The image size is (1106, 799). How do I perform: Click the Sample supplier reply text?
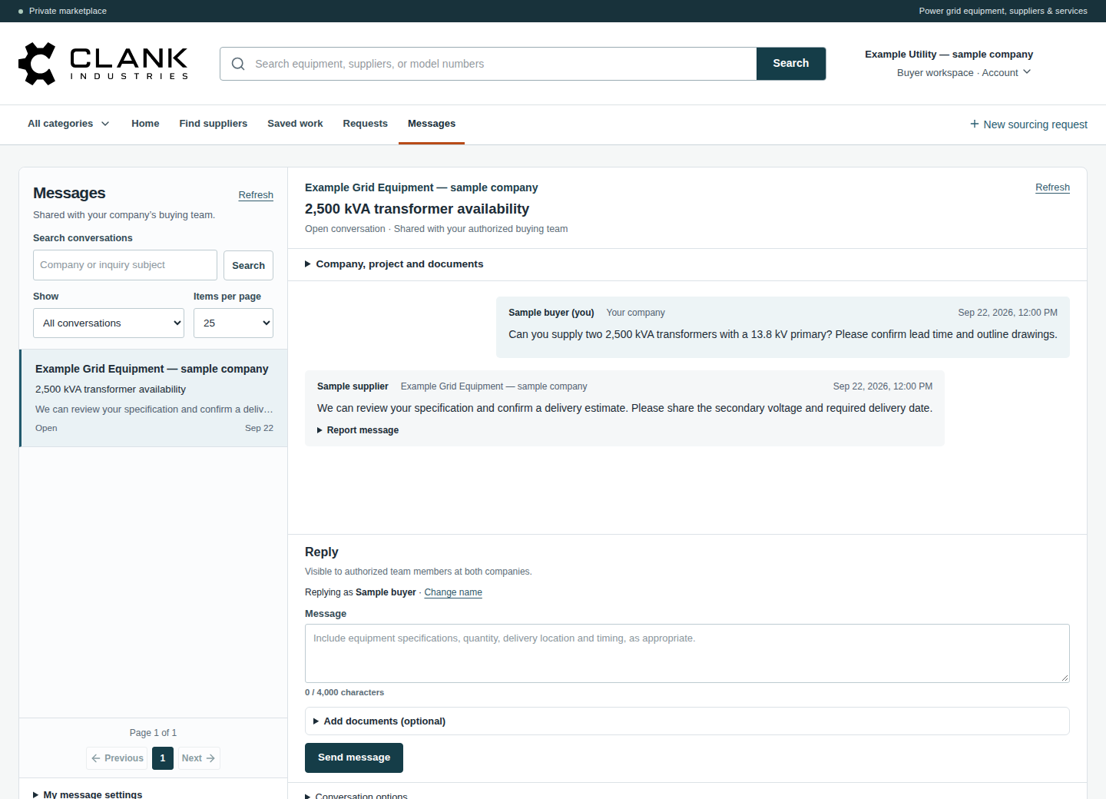pos(624,408)
